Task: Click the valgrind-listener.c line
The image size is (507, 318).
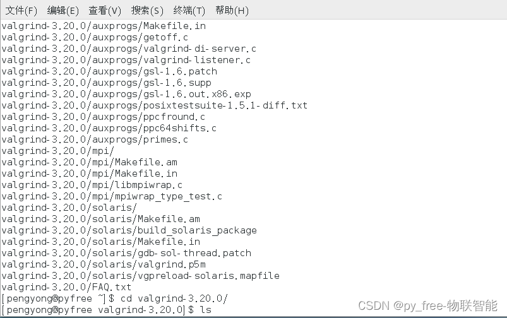Action: (126, 60)
